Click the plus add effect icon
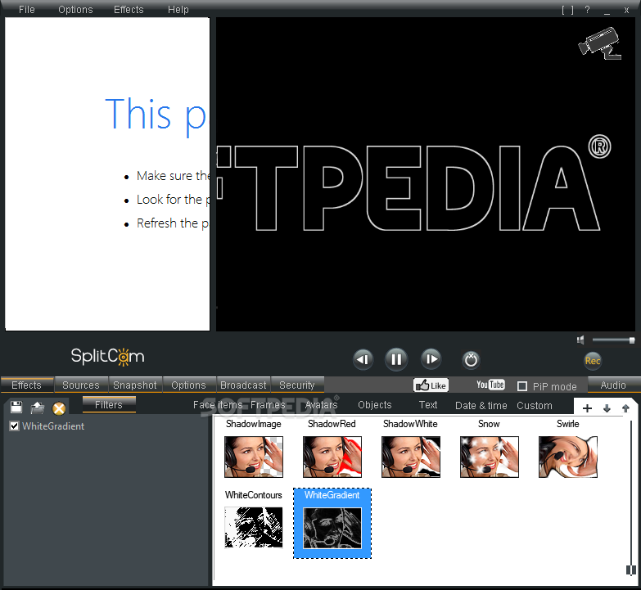641x590 pixels. 587,408
